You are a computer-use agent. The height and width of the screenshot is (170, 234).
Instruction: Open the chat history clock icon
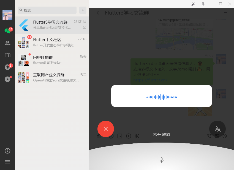coord(225,136)
